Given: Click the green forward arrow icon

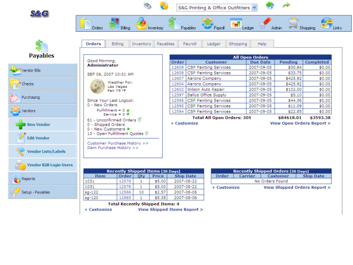Looking at the screenshot, I should 286,6.
